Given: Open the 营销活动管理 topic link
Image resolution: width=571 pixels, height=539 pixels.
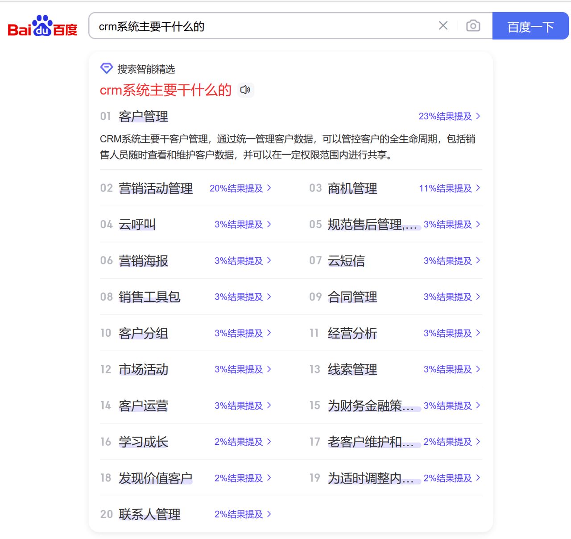Looking at the screenshot, I should (x=156, y=188).
